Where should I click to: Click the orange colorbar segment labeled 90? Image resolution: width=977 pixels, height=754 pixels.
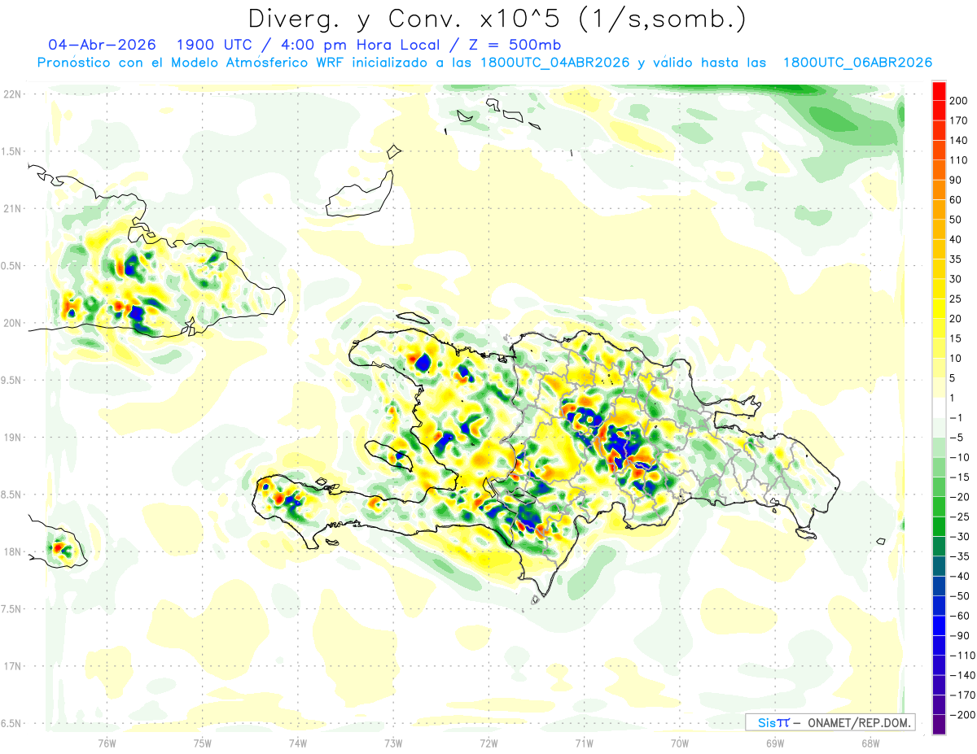click(x=939, y=170)
